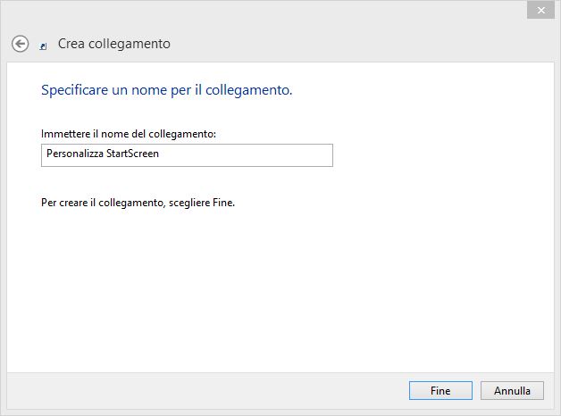Image resolution: width=561 pixels, height=416 pixels.
Task: Click the 'Crea collegamento' window title
Action: [x=114, y=44]
